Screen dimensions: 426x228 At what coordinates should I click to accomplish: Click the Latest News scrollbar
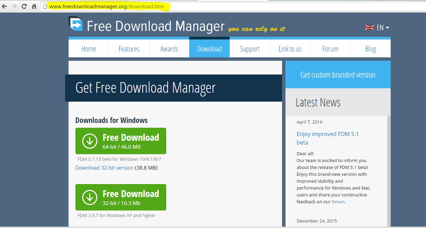pyautogui.click(x=389, y=171)
